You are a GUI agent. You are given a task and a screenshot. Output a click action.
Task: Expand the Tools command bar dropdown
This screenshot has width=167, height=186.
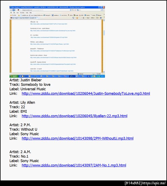97,18
